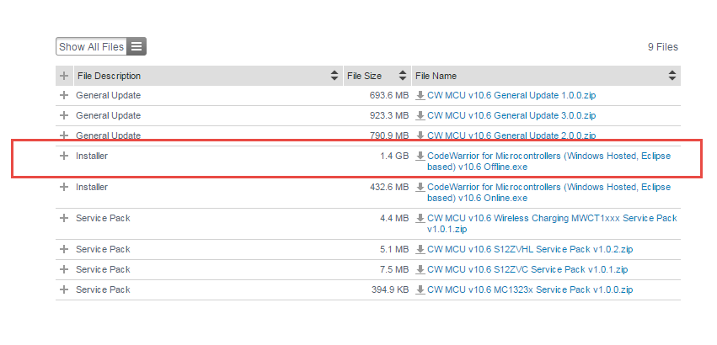Click the 4.4 MB file size cell
This screenshot has height=345, width=717.
[394, 218]
